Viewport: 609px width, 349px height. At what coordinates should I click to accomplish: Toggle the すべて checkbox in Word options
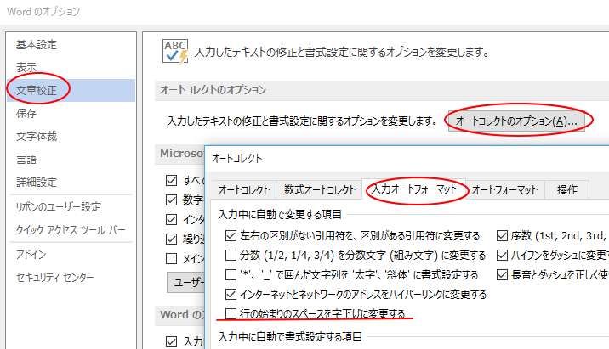pyautogui.click(x=171, y=180)
